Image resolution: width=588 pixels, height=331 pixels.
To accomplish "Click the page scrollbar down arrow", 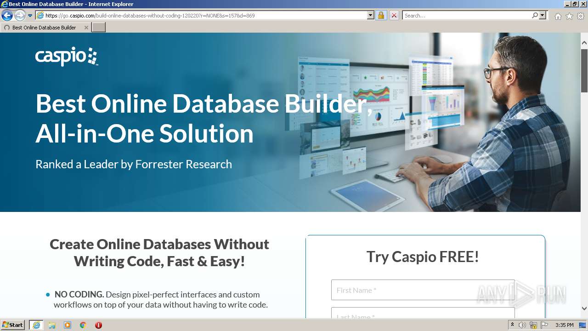I will pos(584,308).
